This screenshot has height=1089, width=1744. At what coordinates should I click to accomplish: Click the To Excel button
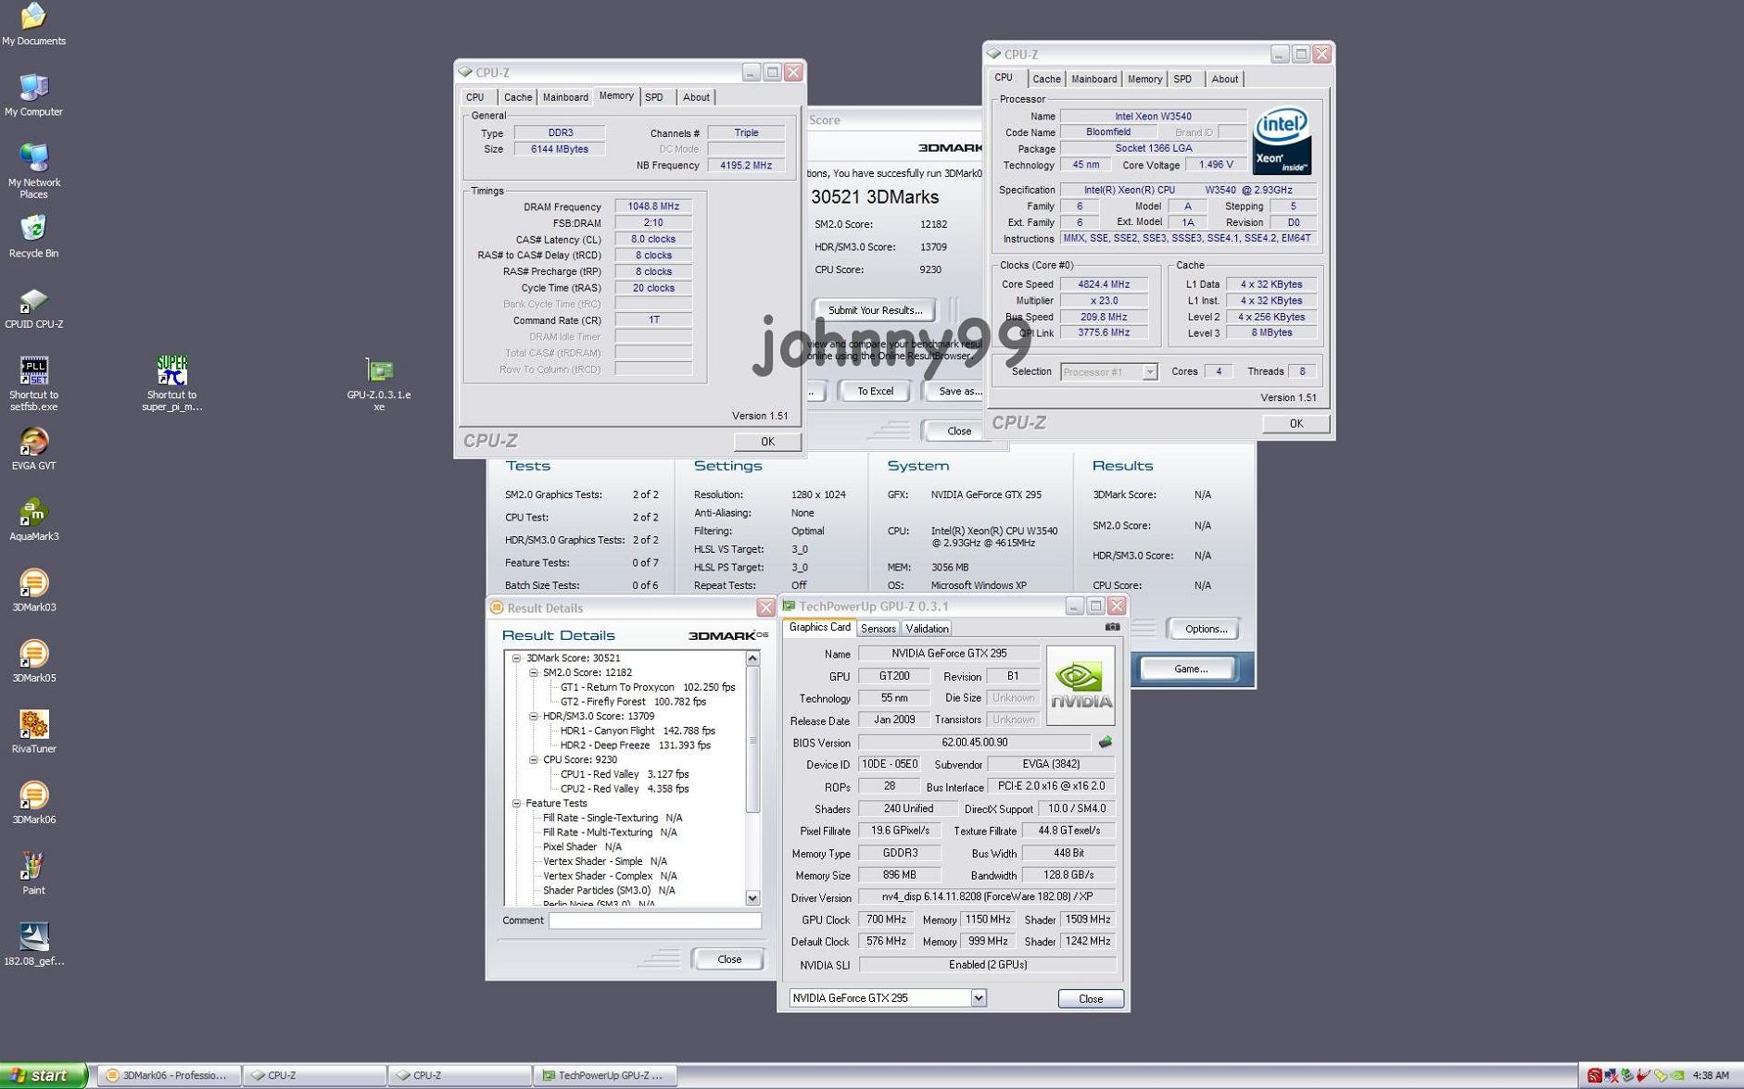click(875, 391)
